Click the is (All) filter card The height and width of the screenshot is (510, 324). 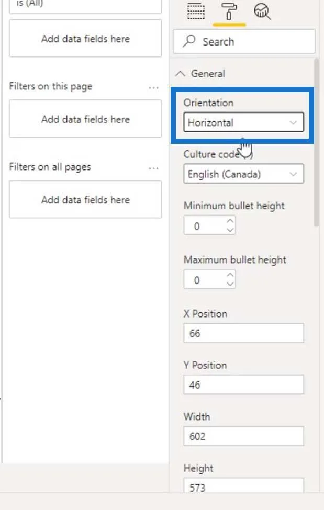pos(85,6)
